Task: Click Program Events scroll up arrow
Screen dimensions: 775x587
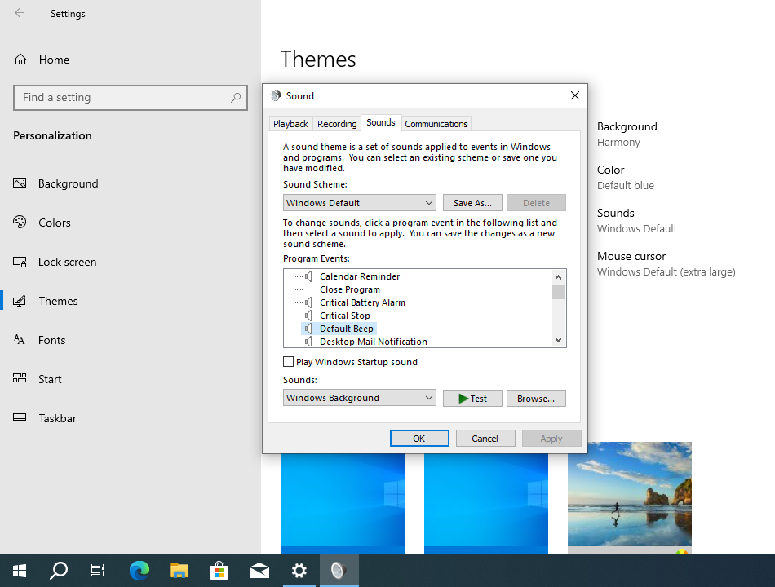Action: click(559, 277)
